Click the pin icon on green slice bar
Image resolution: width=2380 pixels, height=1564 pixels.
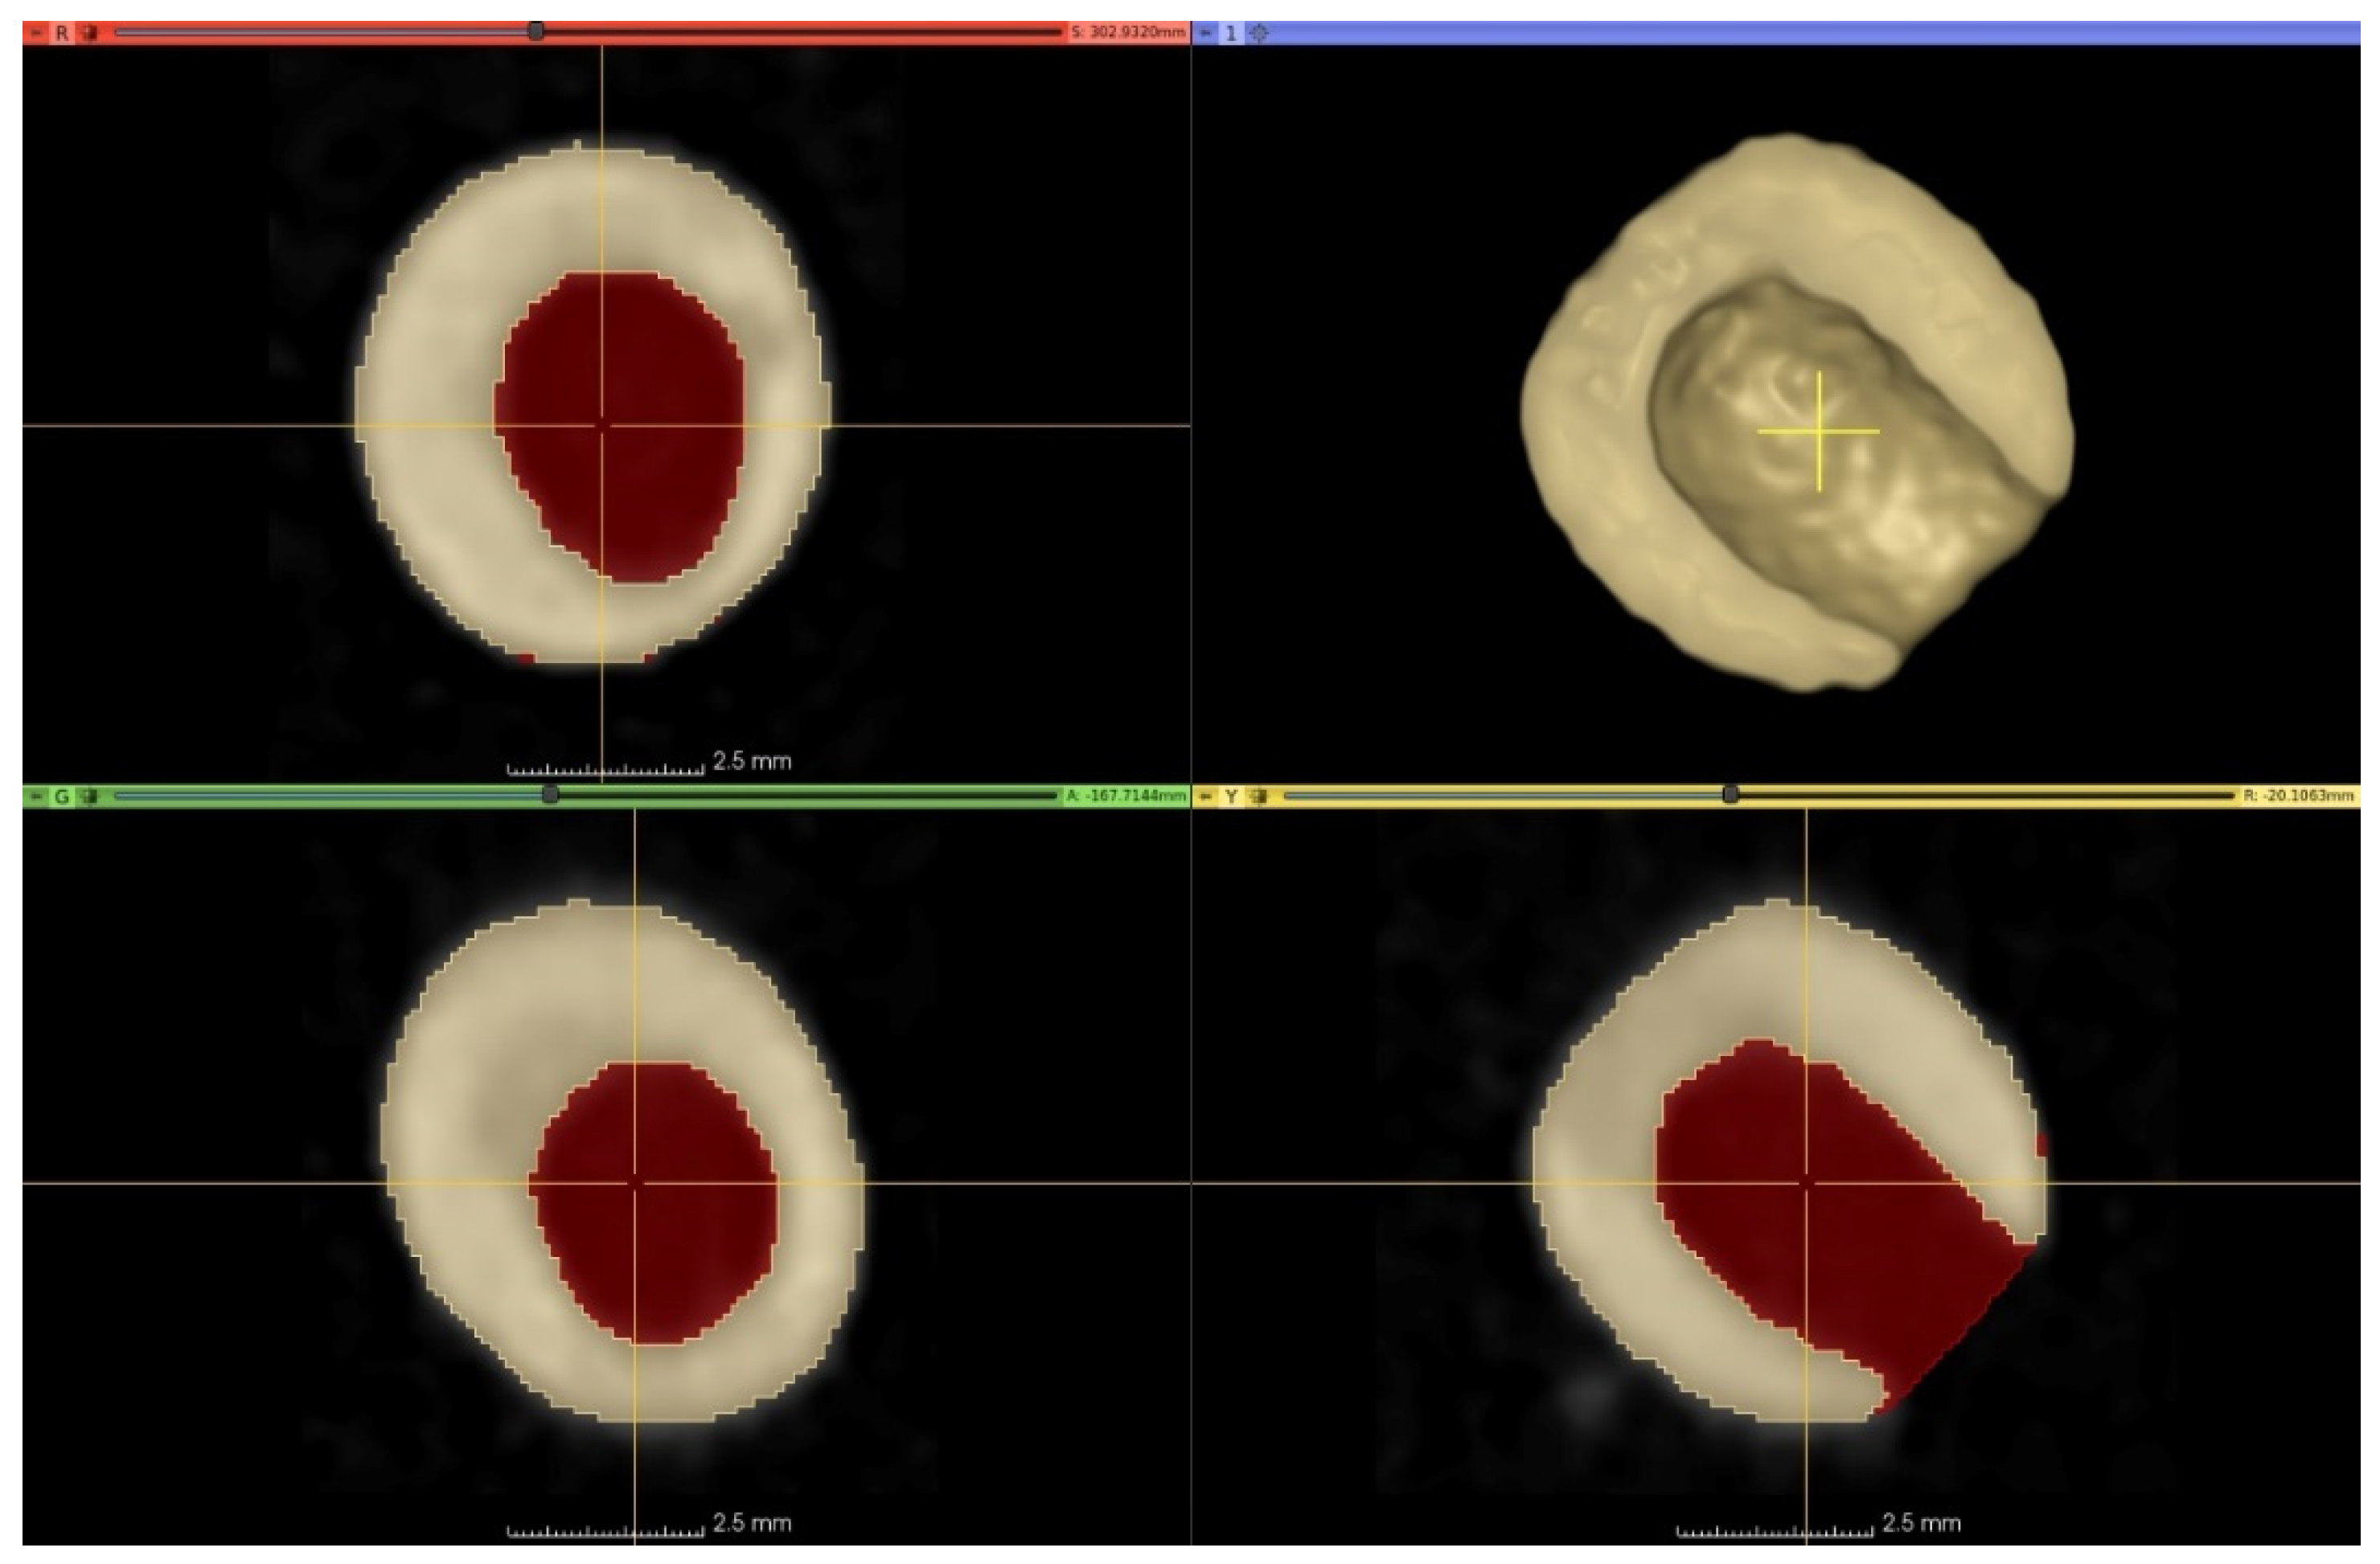[36, 796]
